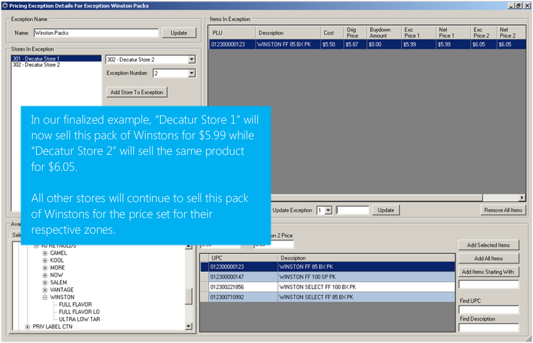Expand the MORE tree node
The height and width of the screenshot is (343, 533).
(x=45, y=268)
